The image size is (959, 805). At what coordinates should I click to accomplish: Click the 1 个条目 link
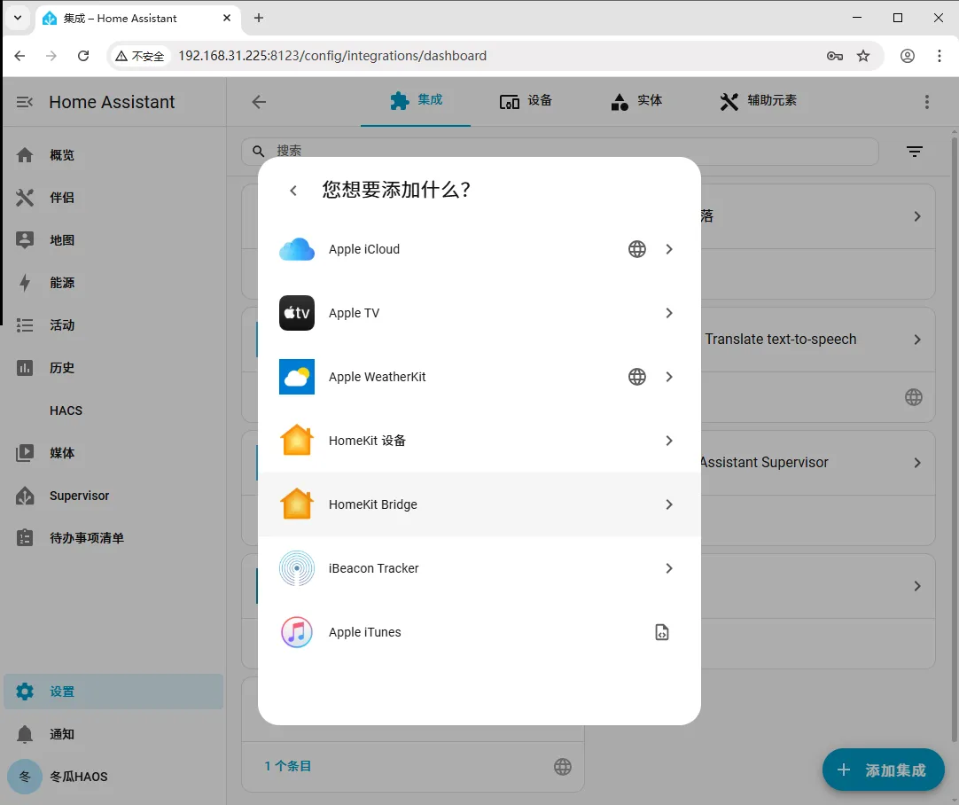tap(287, 767)
